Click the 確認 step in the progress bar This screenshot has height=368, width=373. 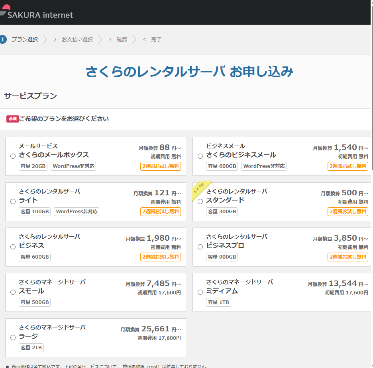click(x=122, y=39)
